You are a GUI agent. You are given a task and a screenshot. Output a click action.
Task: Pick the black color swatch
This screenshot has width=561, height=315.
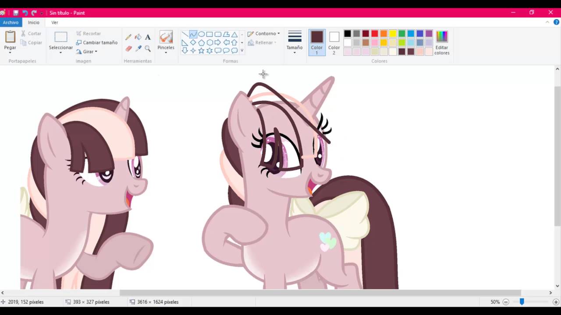click(348, 33)
